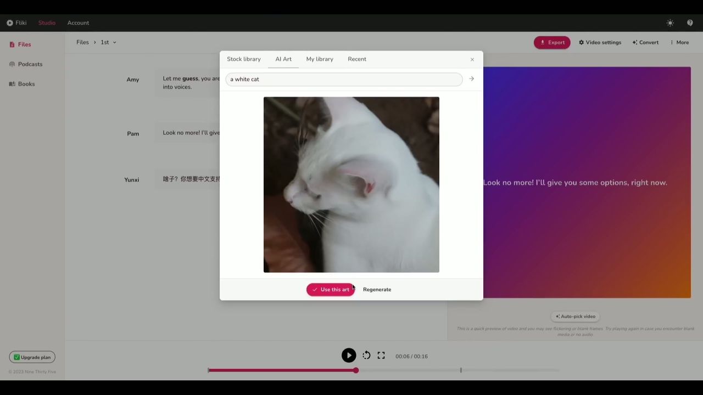The image size is (703, 395).
Task: Open help via the question mark icon
Action: pos(690,22)
